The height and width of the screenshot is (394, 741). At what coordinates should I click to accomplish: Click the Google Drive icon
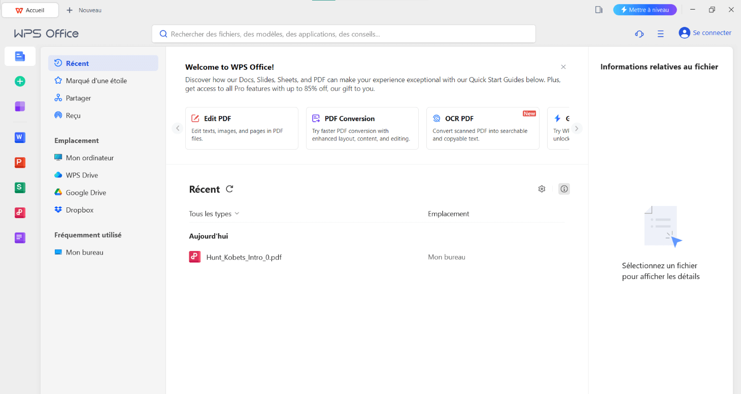58,193
